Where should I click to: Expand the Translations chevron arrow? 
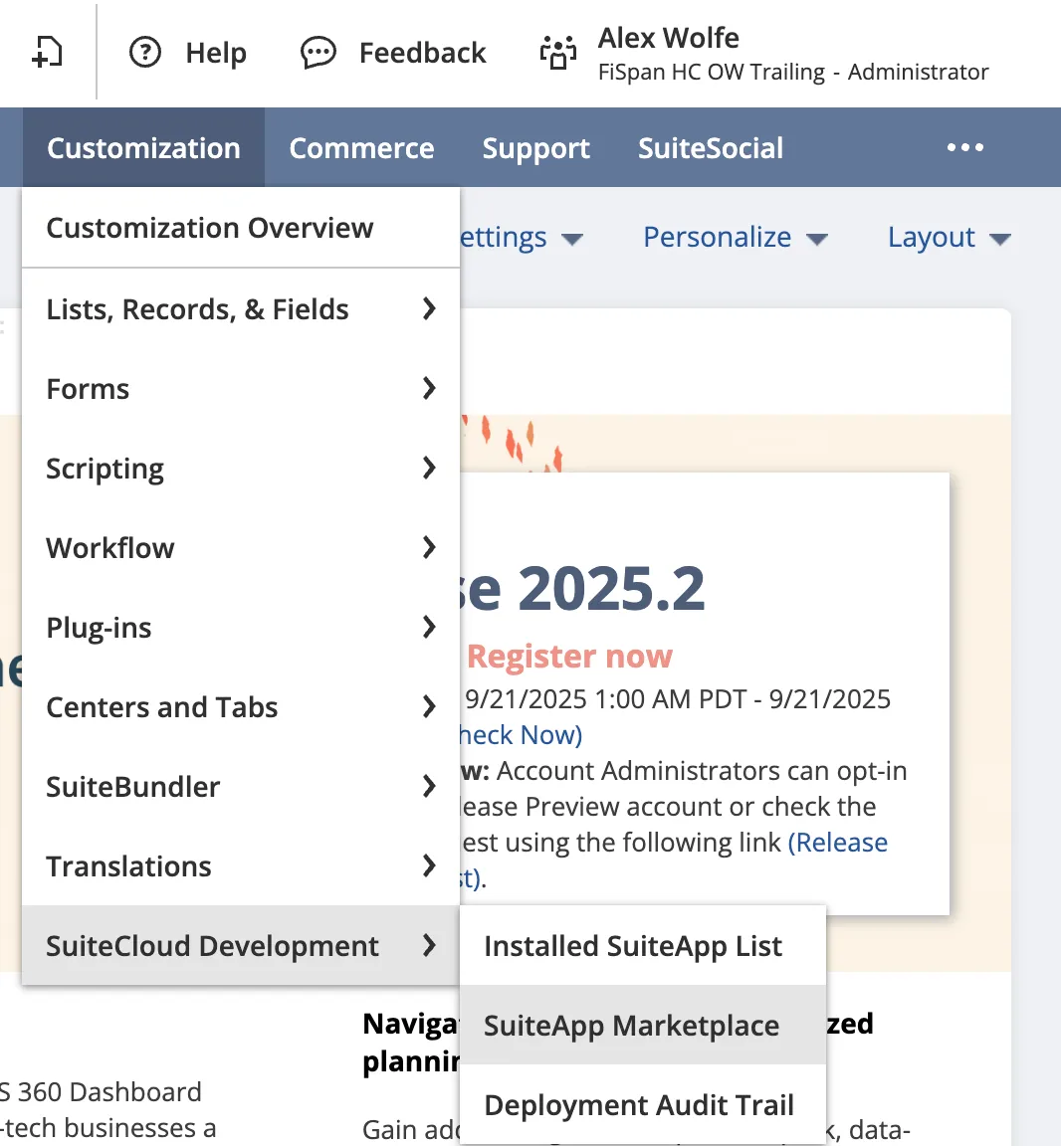click(x=429, y=866)
